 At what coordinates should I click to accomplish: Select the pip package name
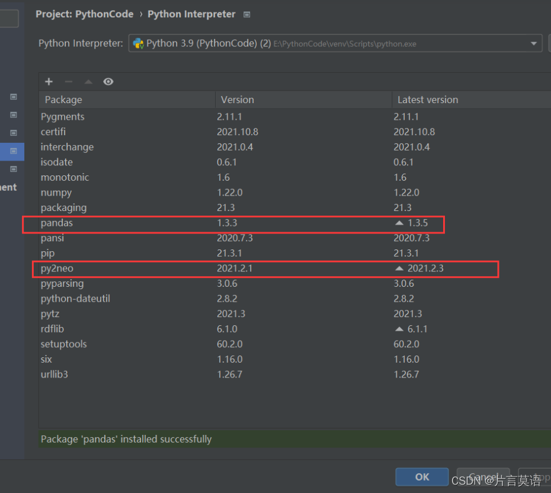coord(47,254)
